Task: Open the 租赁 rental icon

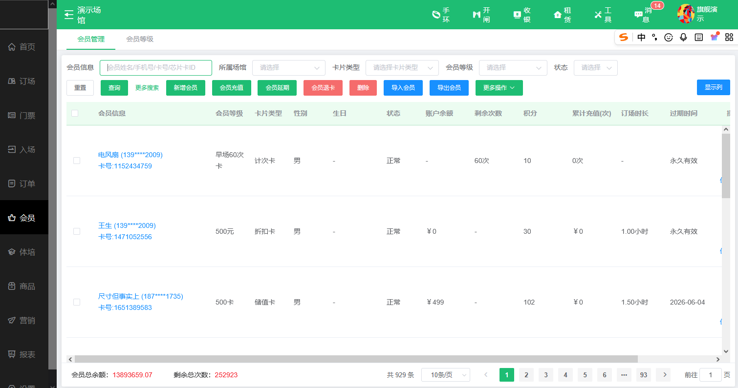Action: [x=562, y=14]
